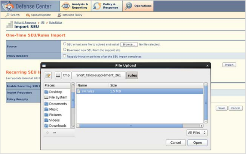The width and height of the screenshot is (246, 154).
Task: Follow the Rule Editor breadcrumb link
Action: click(56, 23)
